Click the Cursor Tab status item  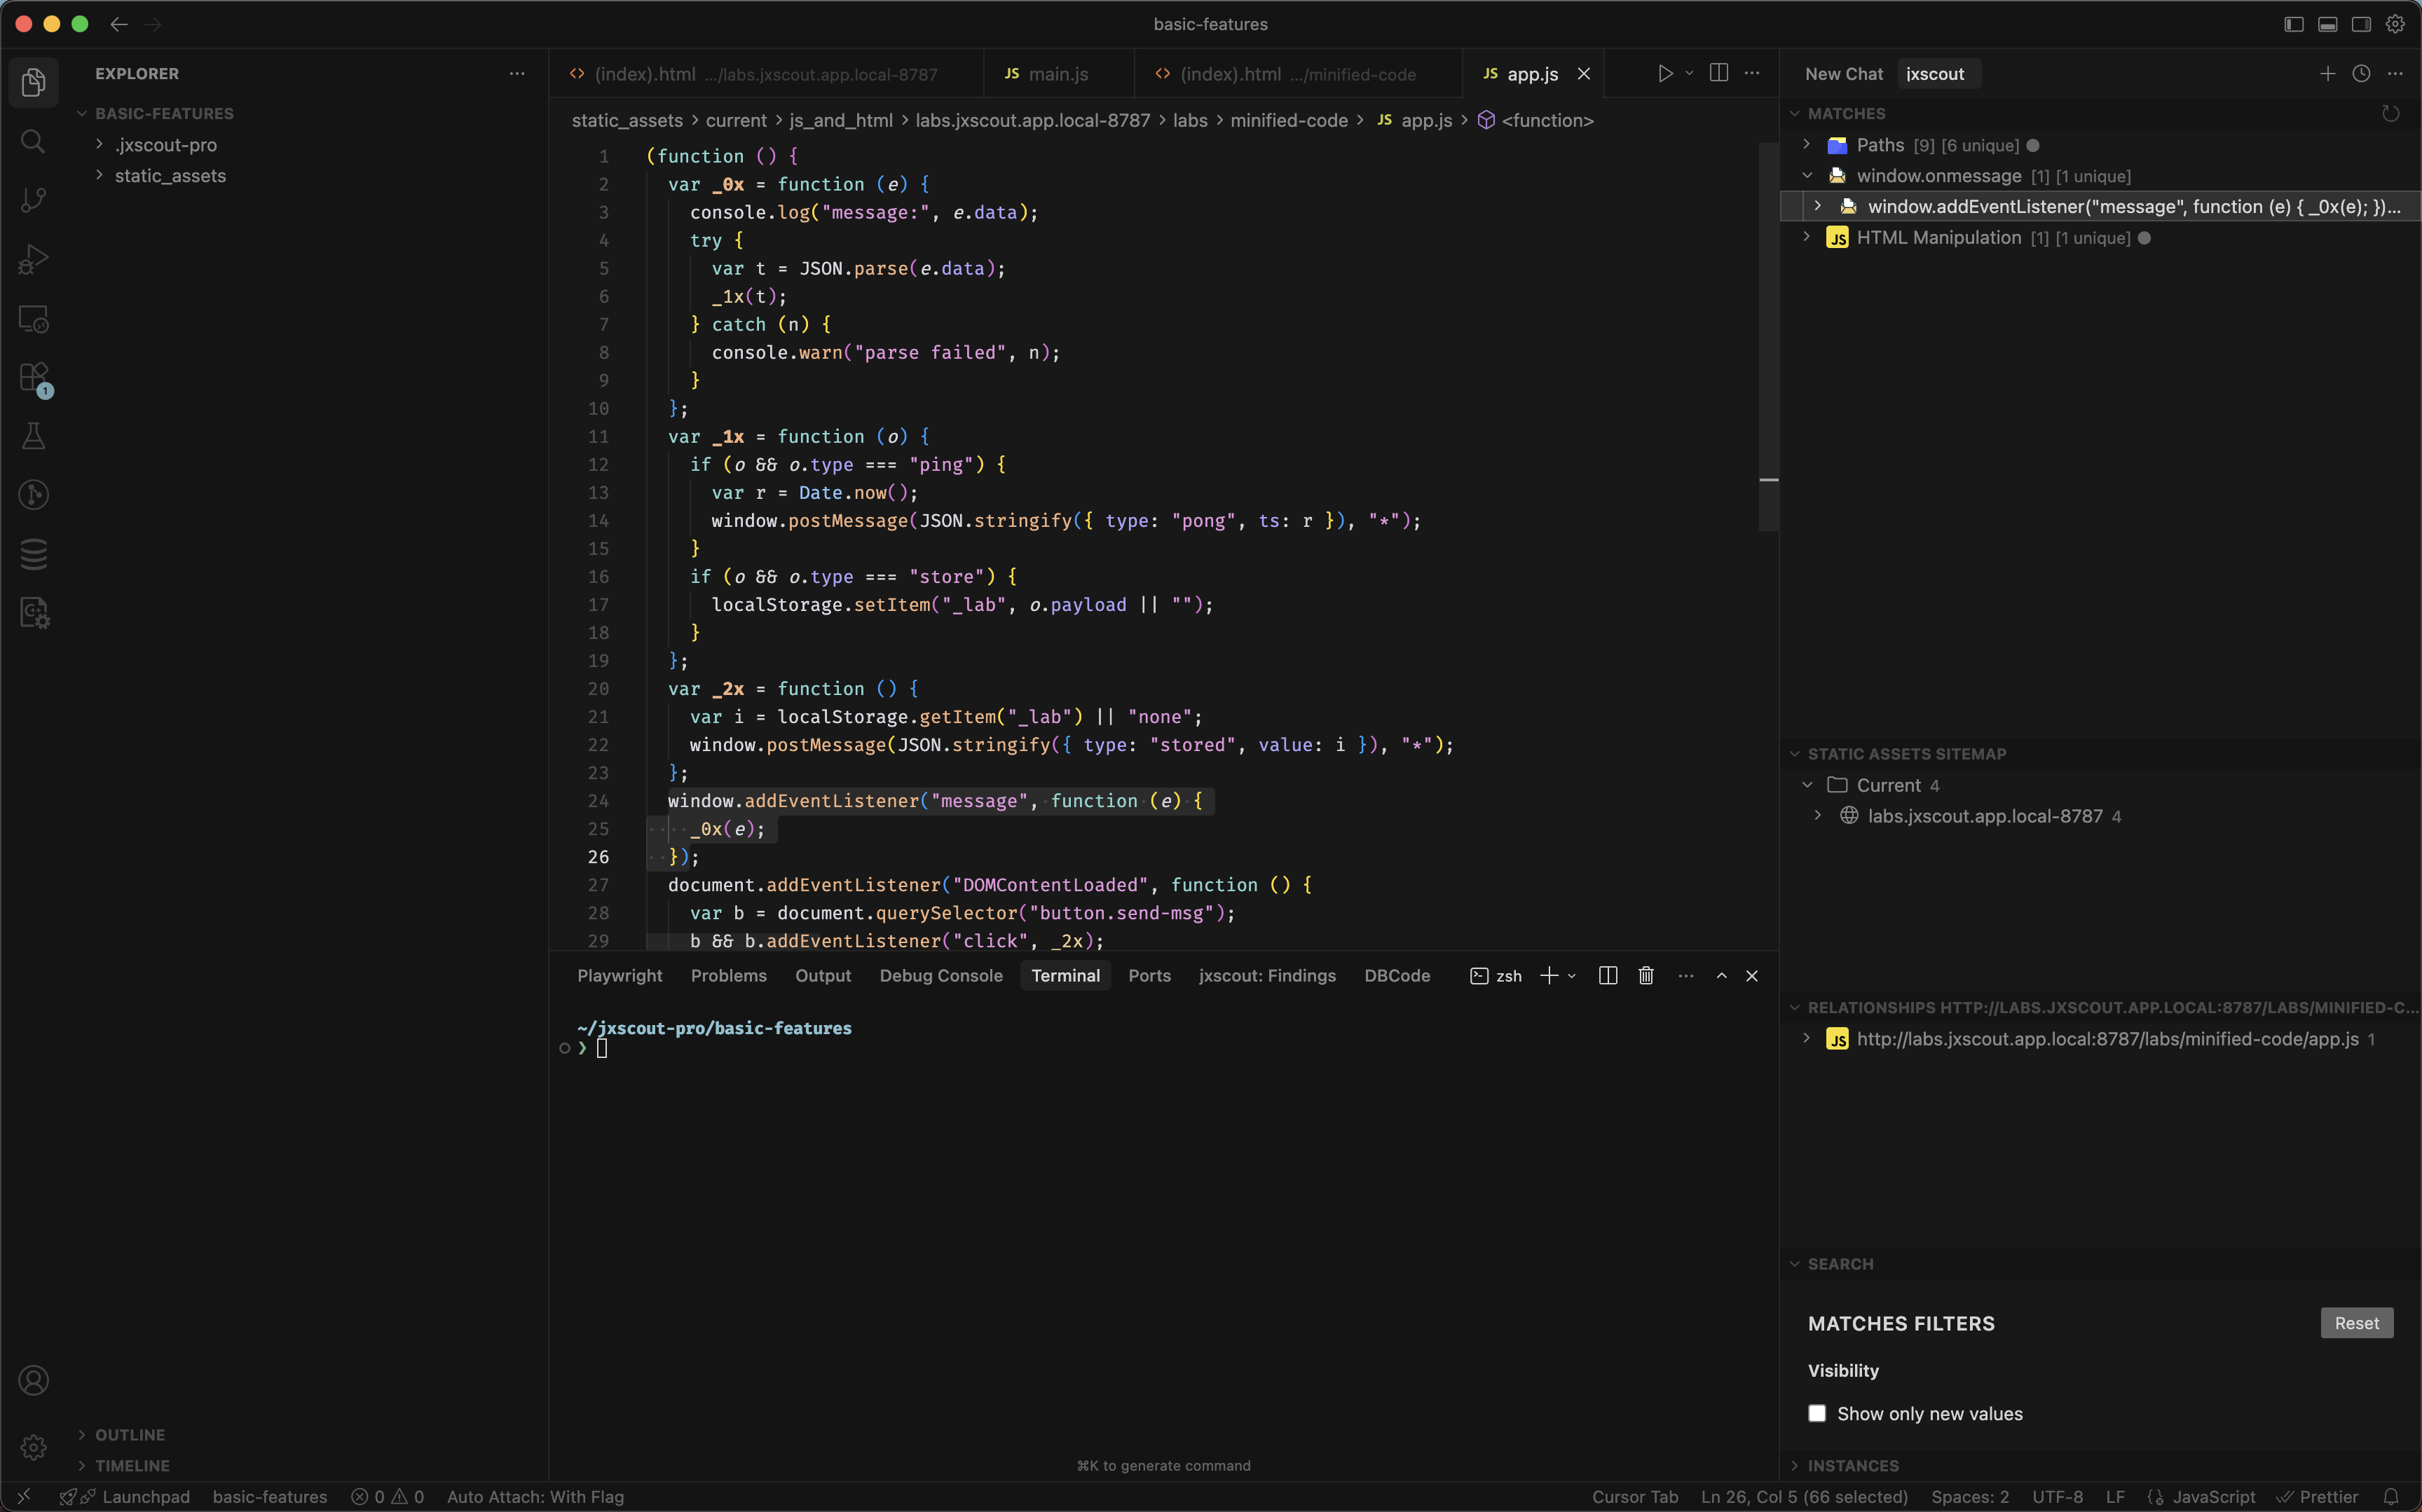[1635, 1497]
